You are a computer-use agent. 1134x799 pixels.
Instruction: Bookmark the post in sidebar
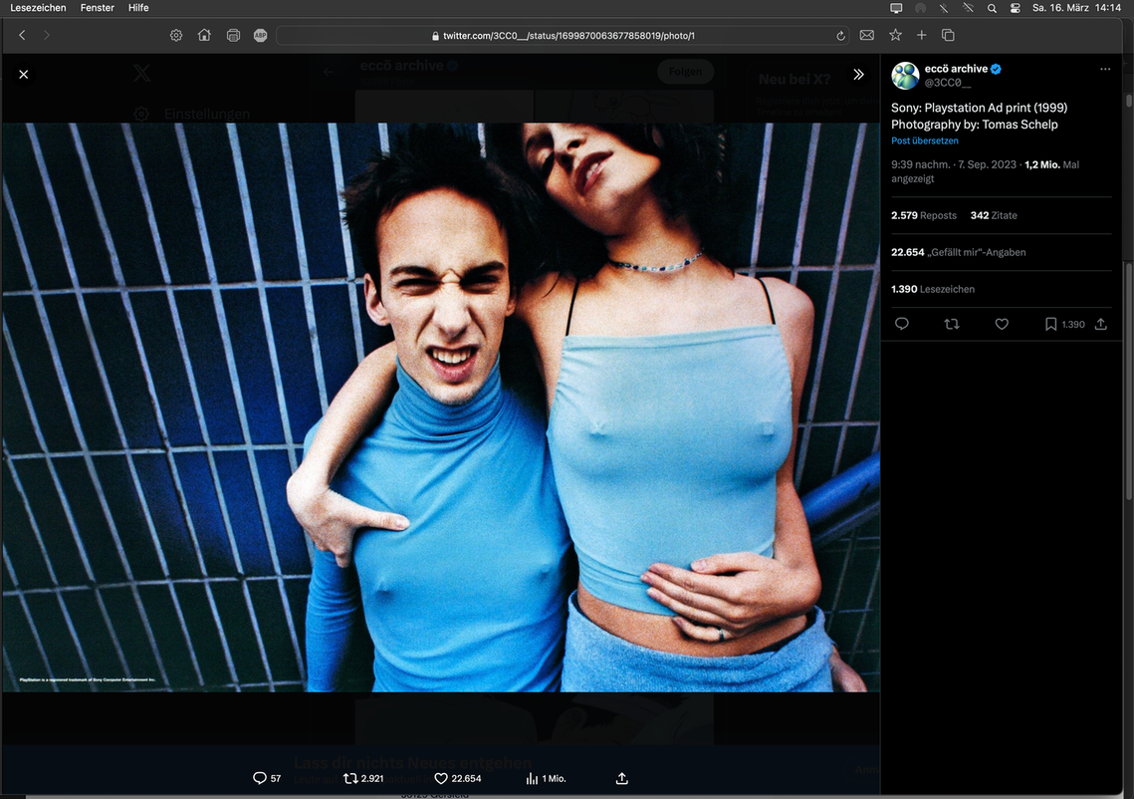(1050, 324)
